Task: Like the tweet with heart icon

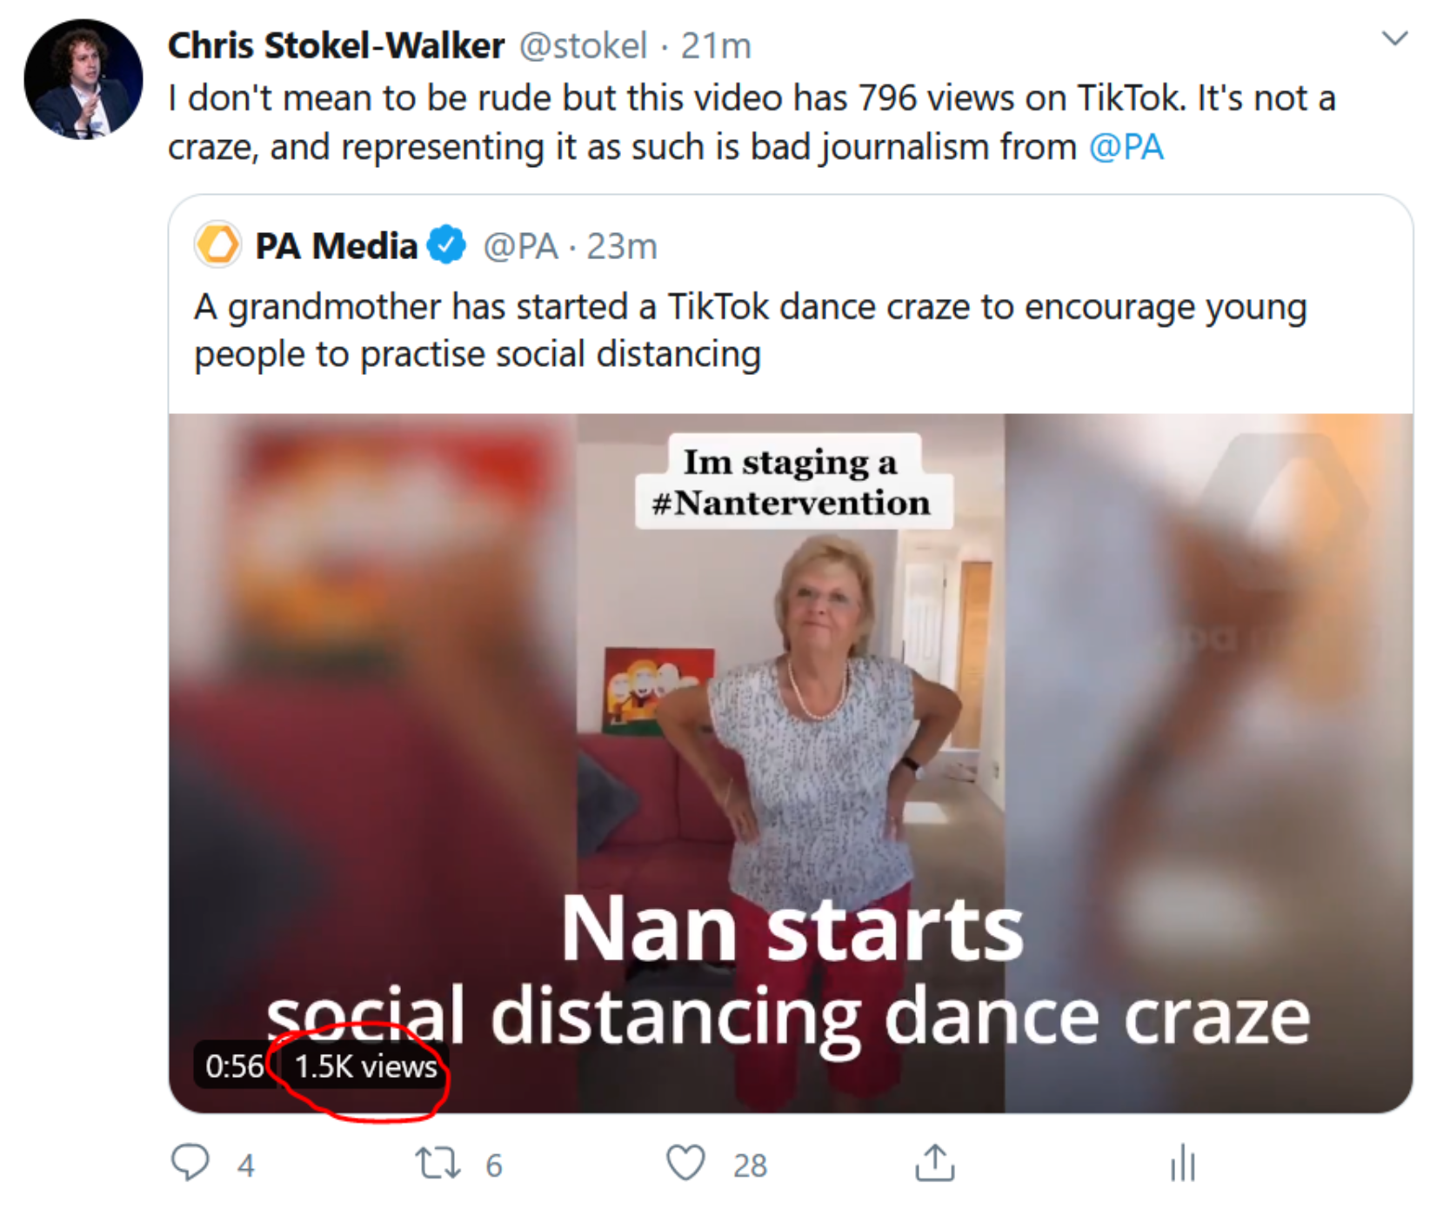Action: click(x=685, y=1163)
